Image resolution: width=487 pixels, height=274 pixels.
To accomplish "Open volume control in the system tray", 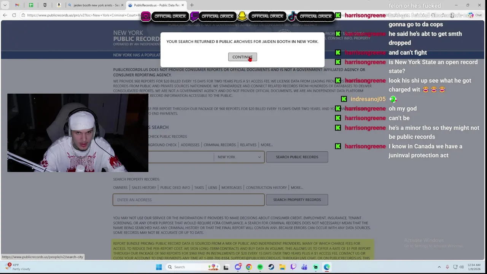I will click(x=462, y=267).
